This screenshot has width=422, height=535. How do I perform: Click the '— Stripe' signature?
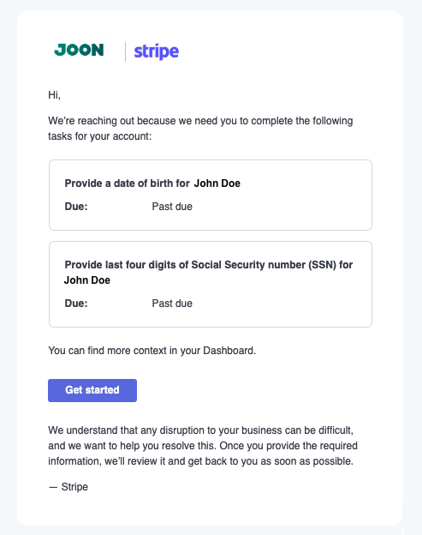tap(68, 487)
